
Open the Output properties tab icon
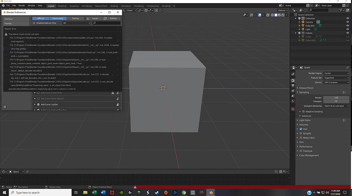[x=293, y=86]
